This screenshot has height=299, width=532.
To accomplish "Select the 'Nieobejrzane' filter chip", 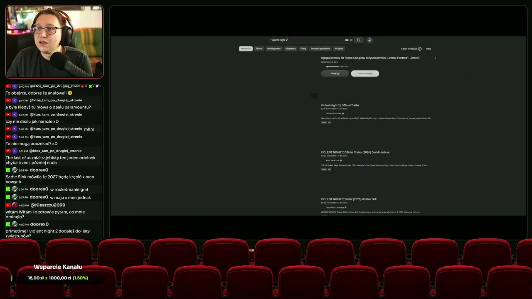I will click(x=274, y=49).
